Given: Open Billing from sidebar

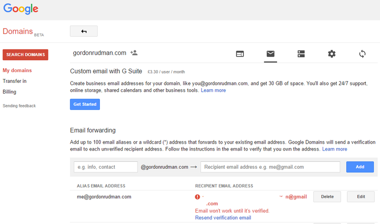Looking at the screenshot, I should click(9, 92).
